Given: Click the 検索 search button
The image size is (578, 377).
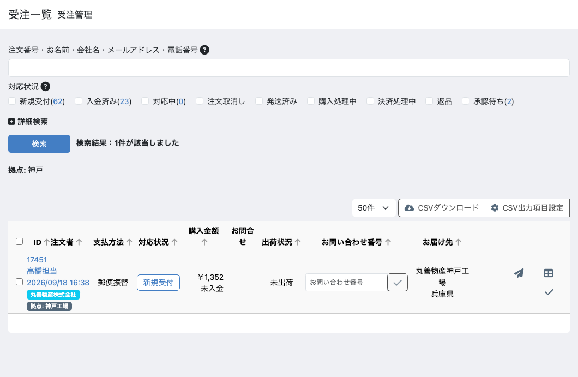Looking at the screenshot, I should point(39,143).
